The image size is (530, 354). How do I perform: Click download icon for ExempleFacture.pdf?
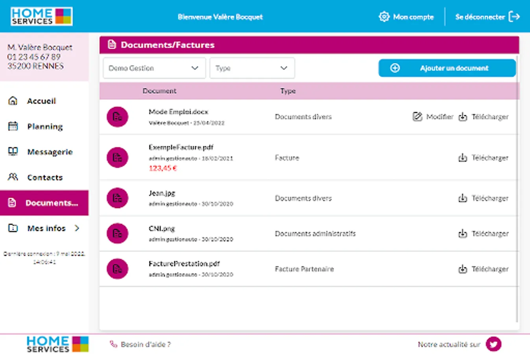pyautogui.click(x=463, y=158)
